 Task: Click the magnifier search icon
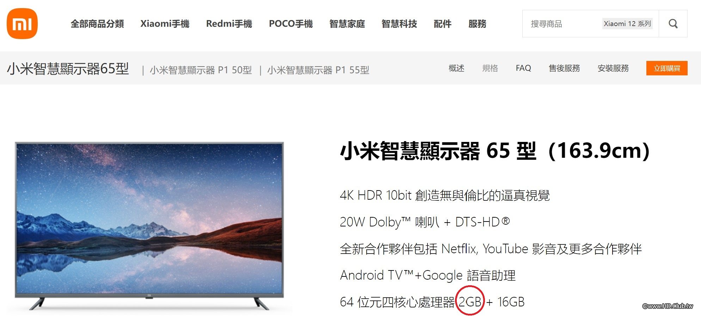coord(673,24)
